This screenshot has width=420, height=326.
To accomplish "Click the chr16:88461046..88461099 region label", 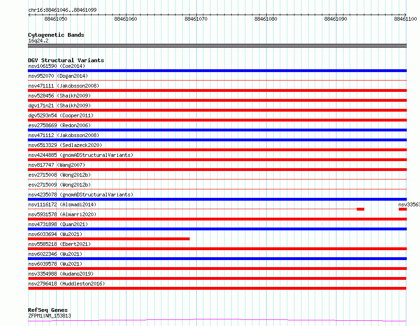I will coord(62,10).
